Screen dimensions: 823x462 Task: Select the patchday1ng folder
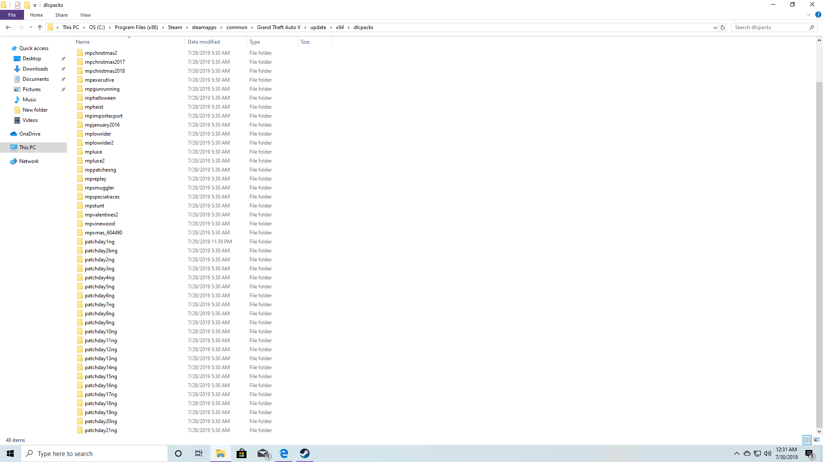(x=99, y=242)
